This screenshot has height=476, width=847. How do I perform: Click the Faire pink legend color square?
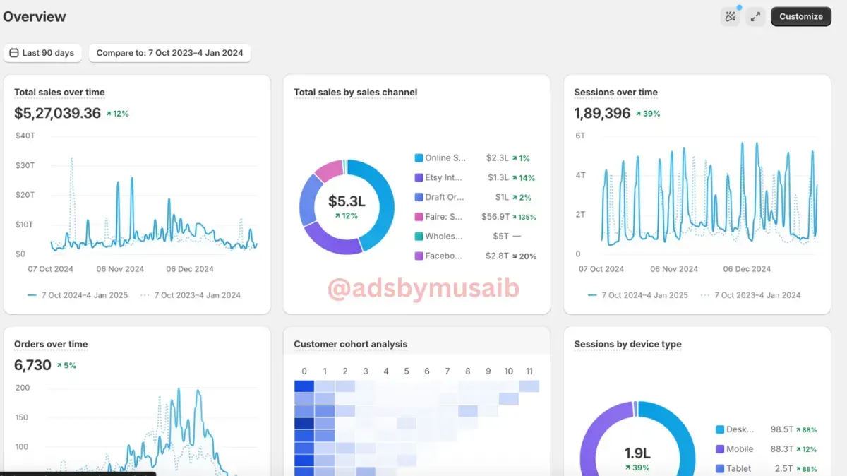[419, 217]
